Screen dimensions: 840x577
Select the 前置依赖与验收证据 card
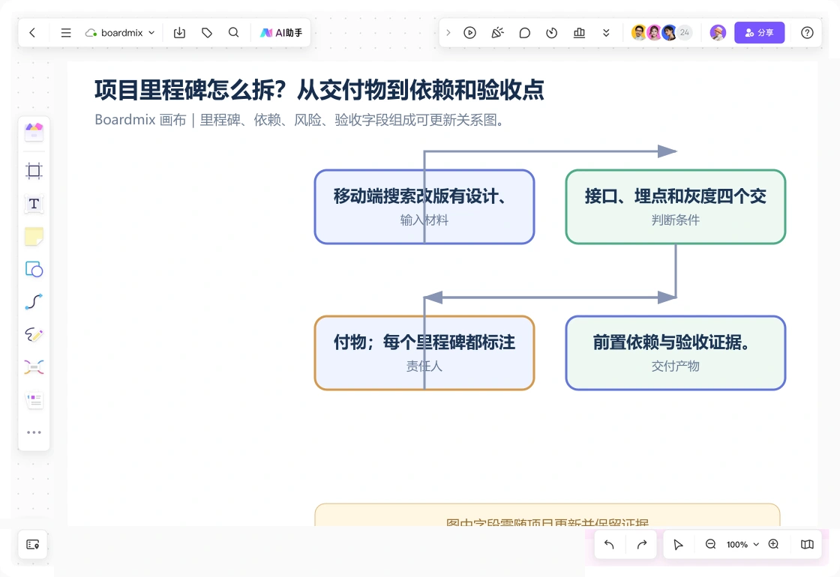tap(676, 353)
